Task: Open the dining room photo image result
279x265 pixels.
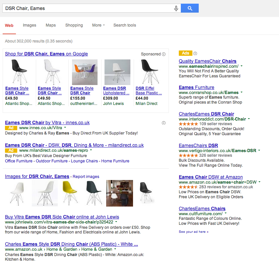Action: [119, 193]
